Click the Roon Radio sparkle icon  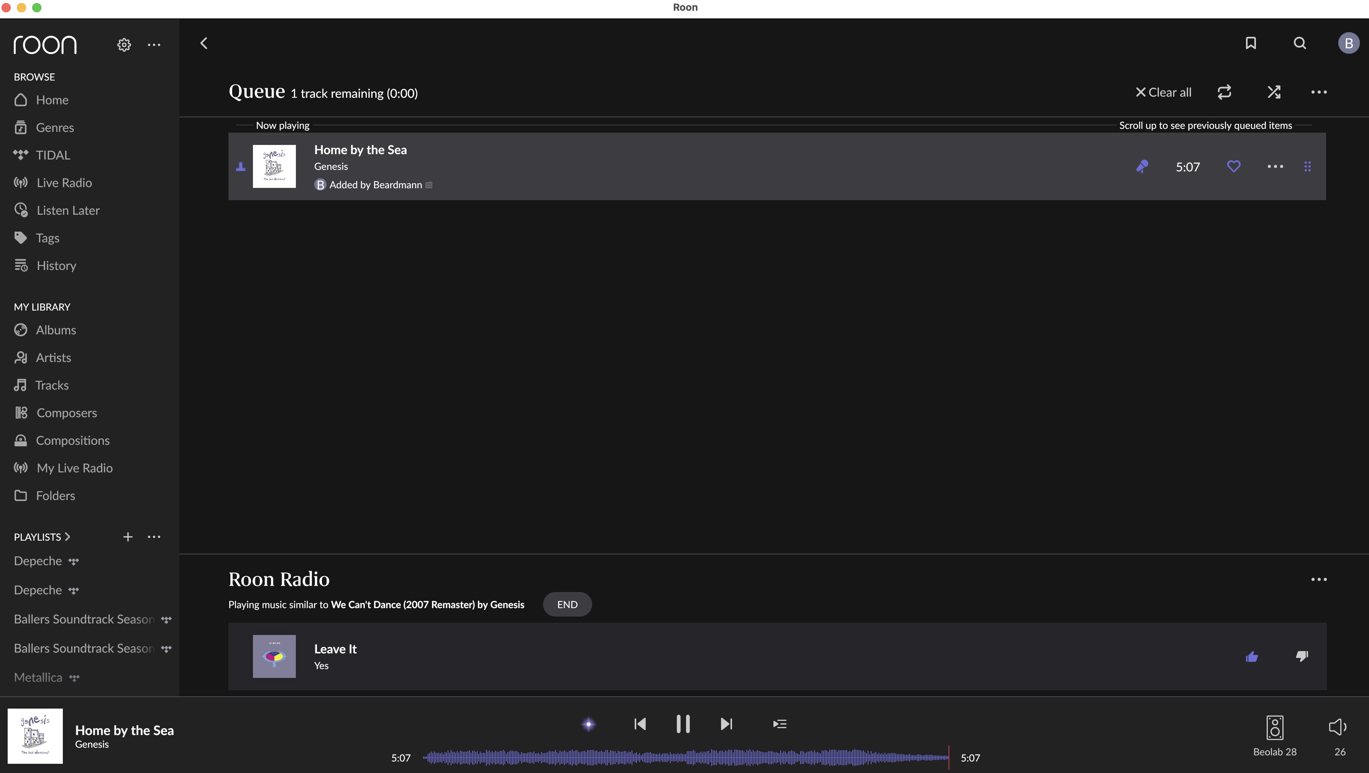coord(588,724)
